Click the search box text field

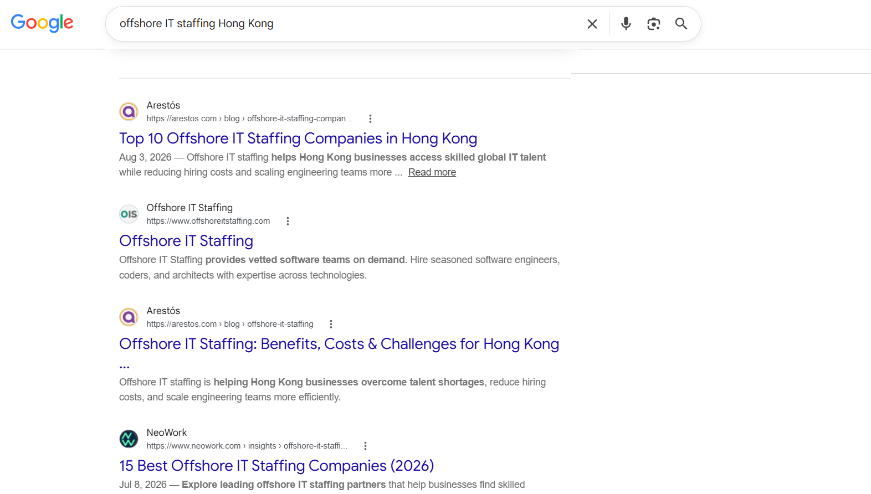pos(349,24)
